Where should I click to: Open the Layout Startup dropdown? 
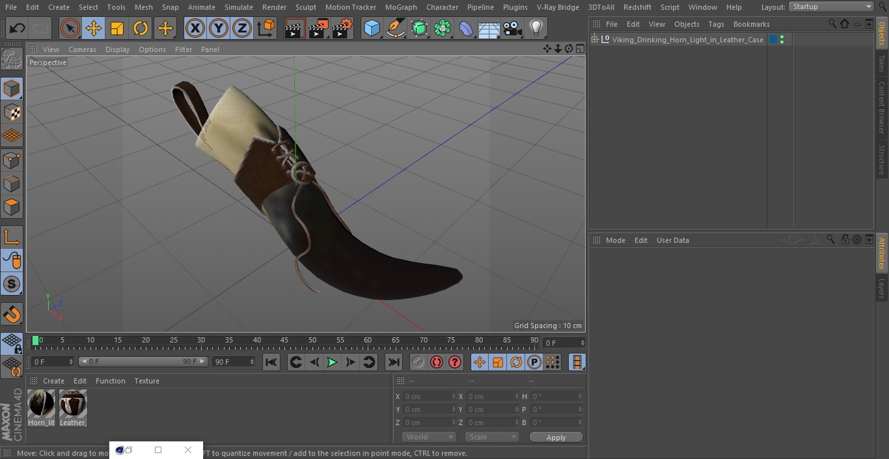[832, 7]
